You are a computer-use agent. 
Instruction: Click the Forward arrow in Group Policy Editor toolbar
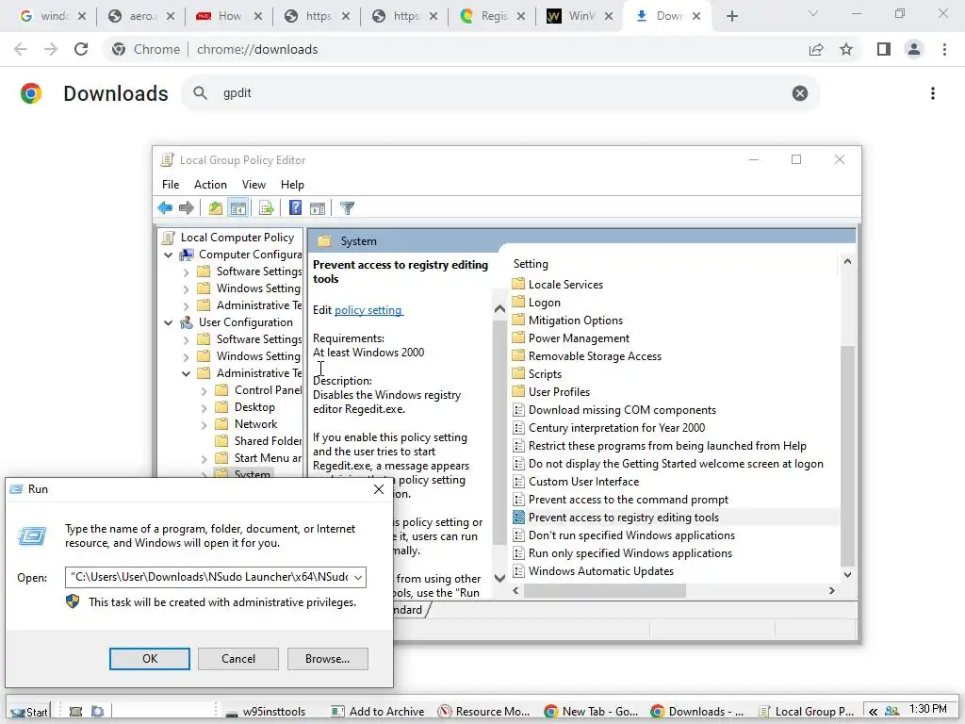(187, 208)
